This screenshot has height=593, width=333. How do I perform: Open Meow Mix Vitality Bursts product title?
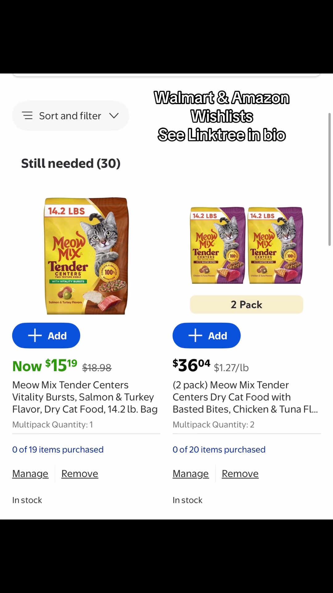click(85, 397)
